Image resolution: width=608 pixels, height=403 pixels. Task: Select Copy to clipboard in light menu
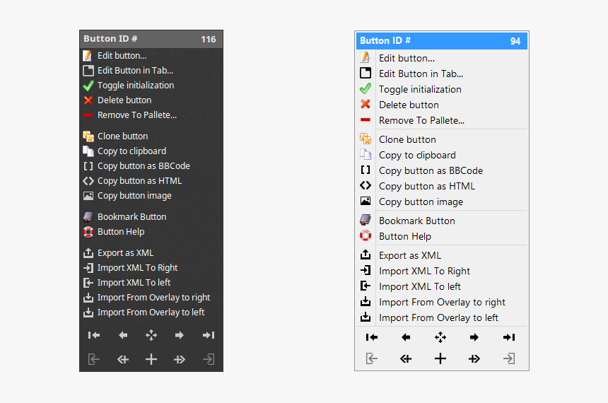[442, 155]
